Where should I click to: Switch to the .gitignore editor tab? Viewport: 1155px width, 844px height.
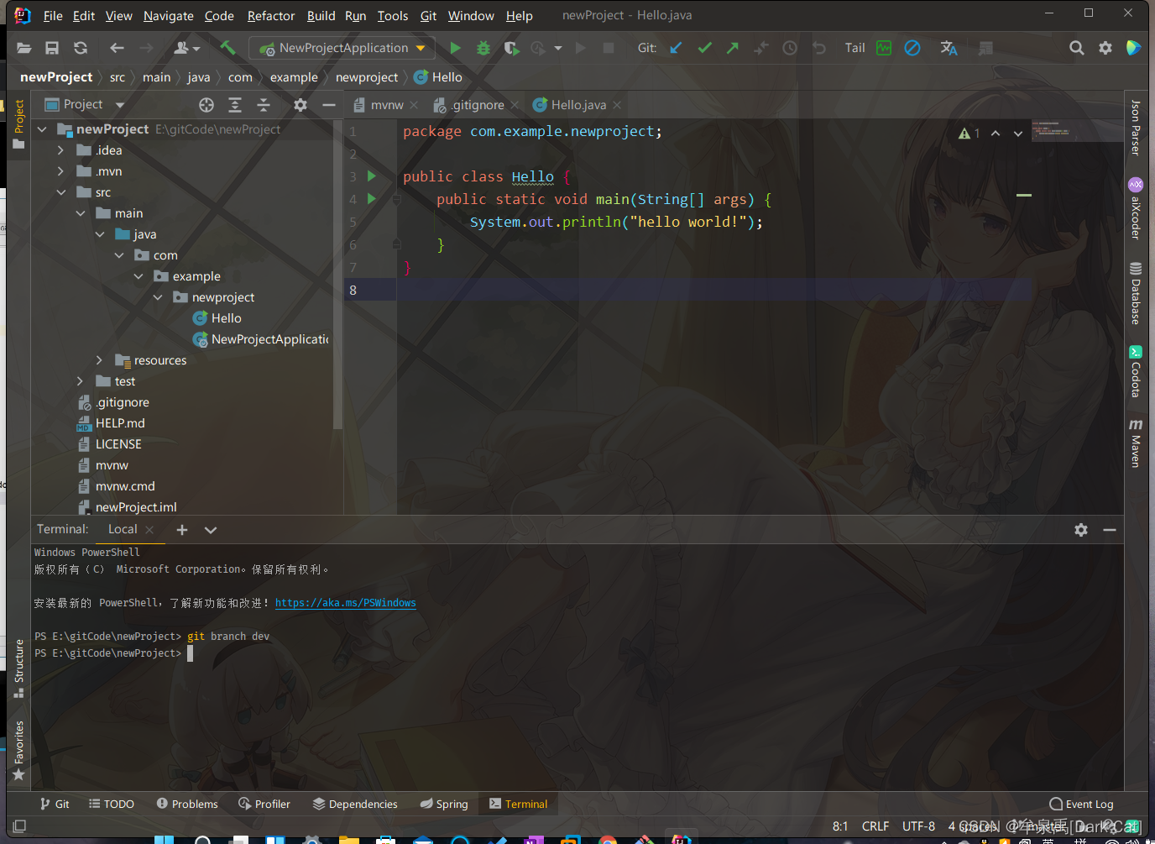click(476, 105)
